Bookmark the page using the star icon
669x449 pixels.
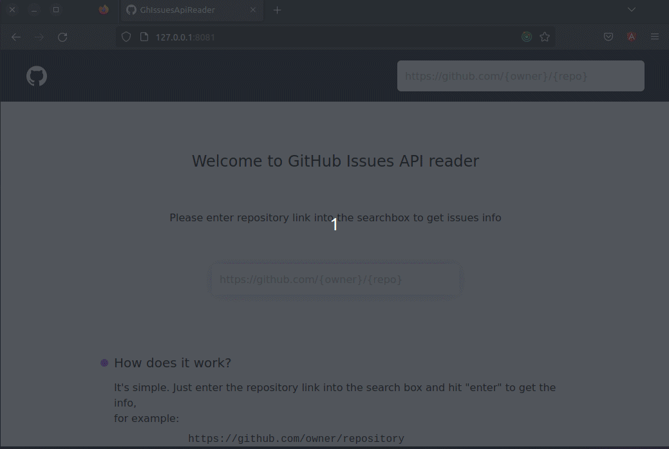pyautogui.click(x=545, y=37)
